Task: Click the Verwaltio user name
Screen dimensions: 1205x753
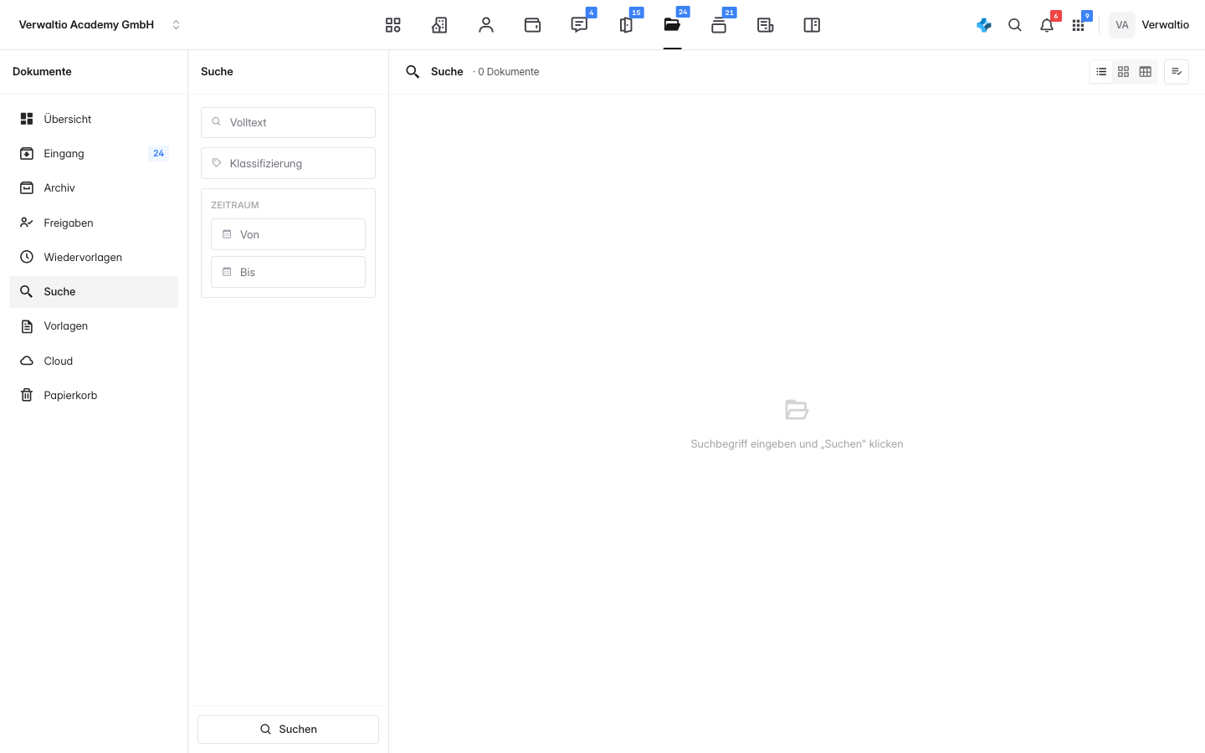Action: [x=1165, y=25]
